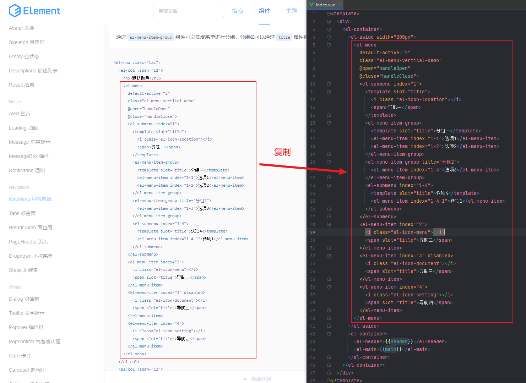Open Card 卡片 docs link
This screenshot has width=526, height=383.
(x=20, y=356)
